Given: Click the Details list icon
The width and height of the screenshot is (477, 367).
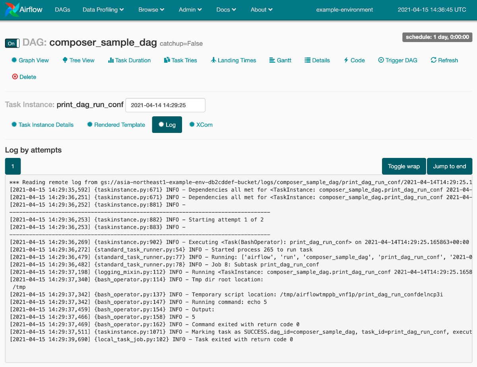Looking at the screenshot, I should click(308, 60).
